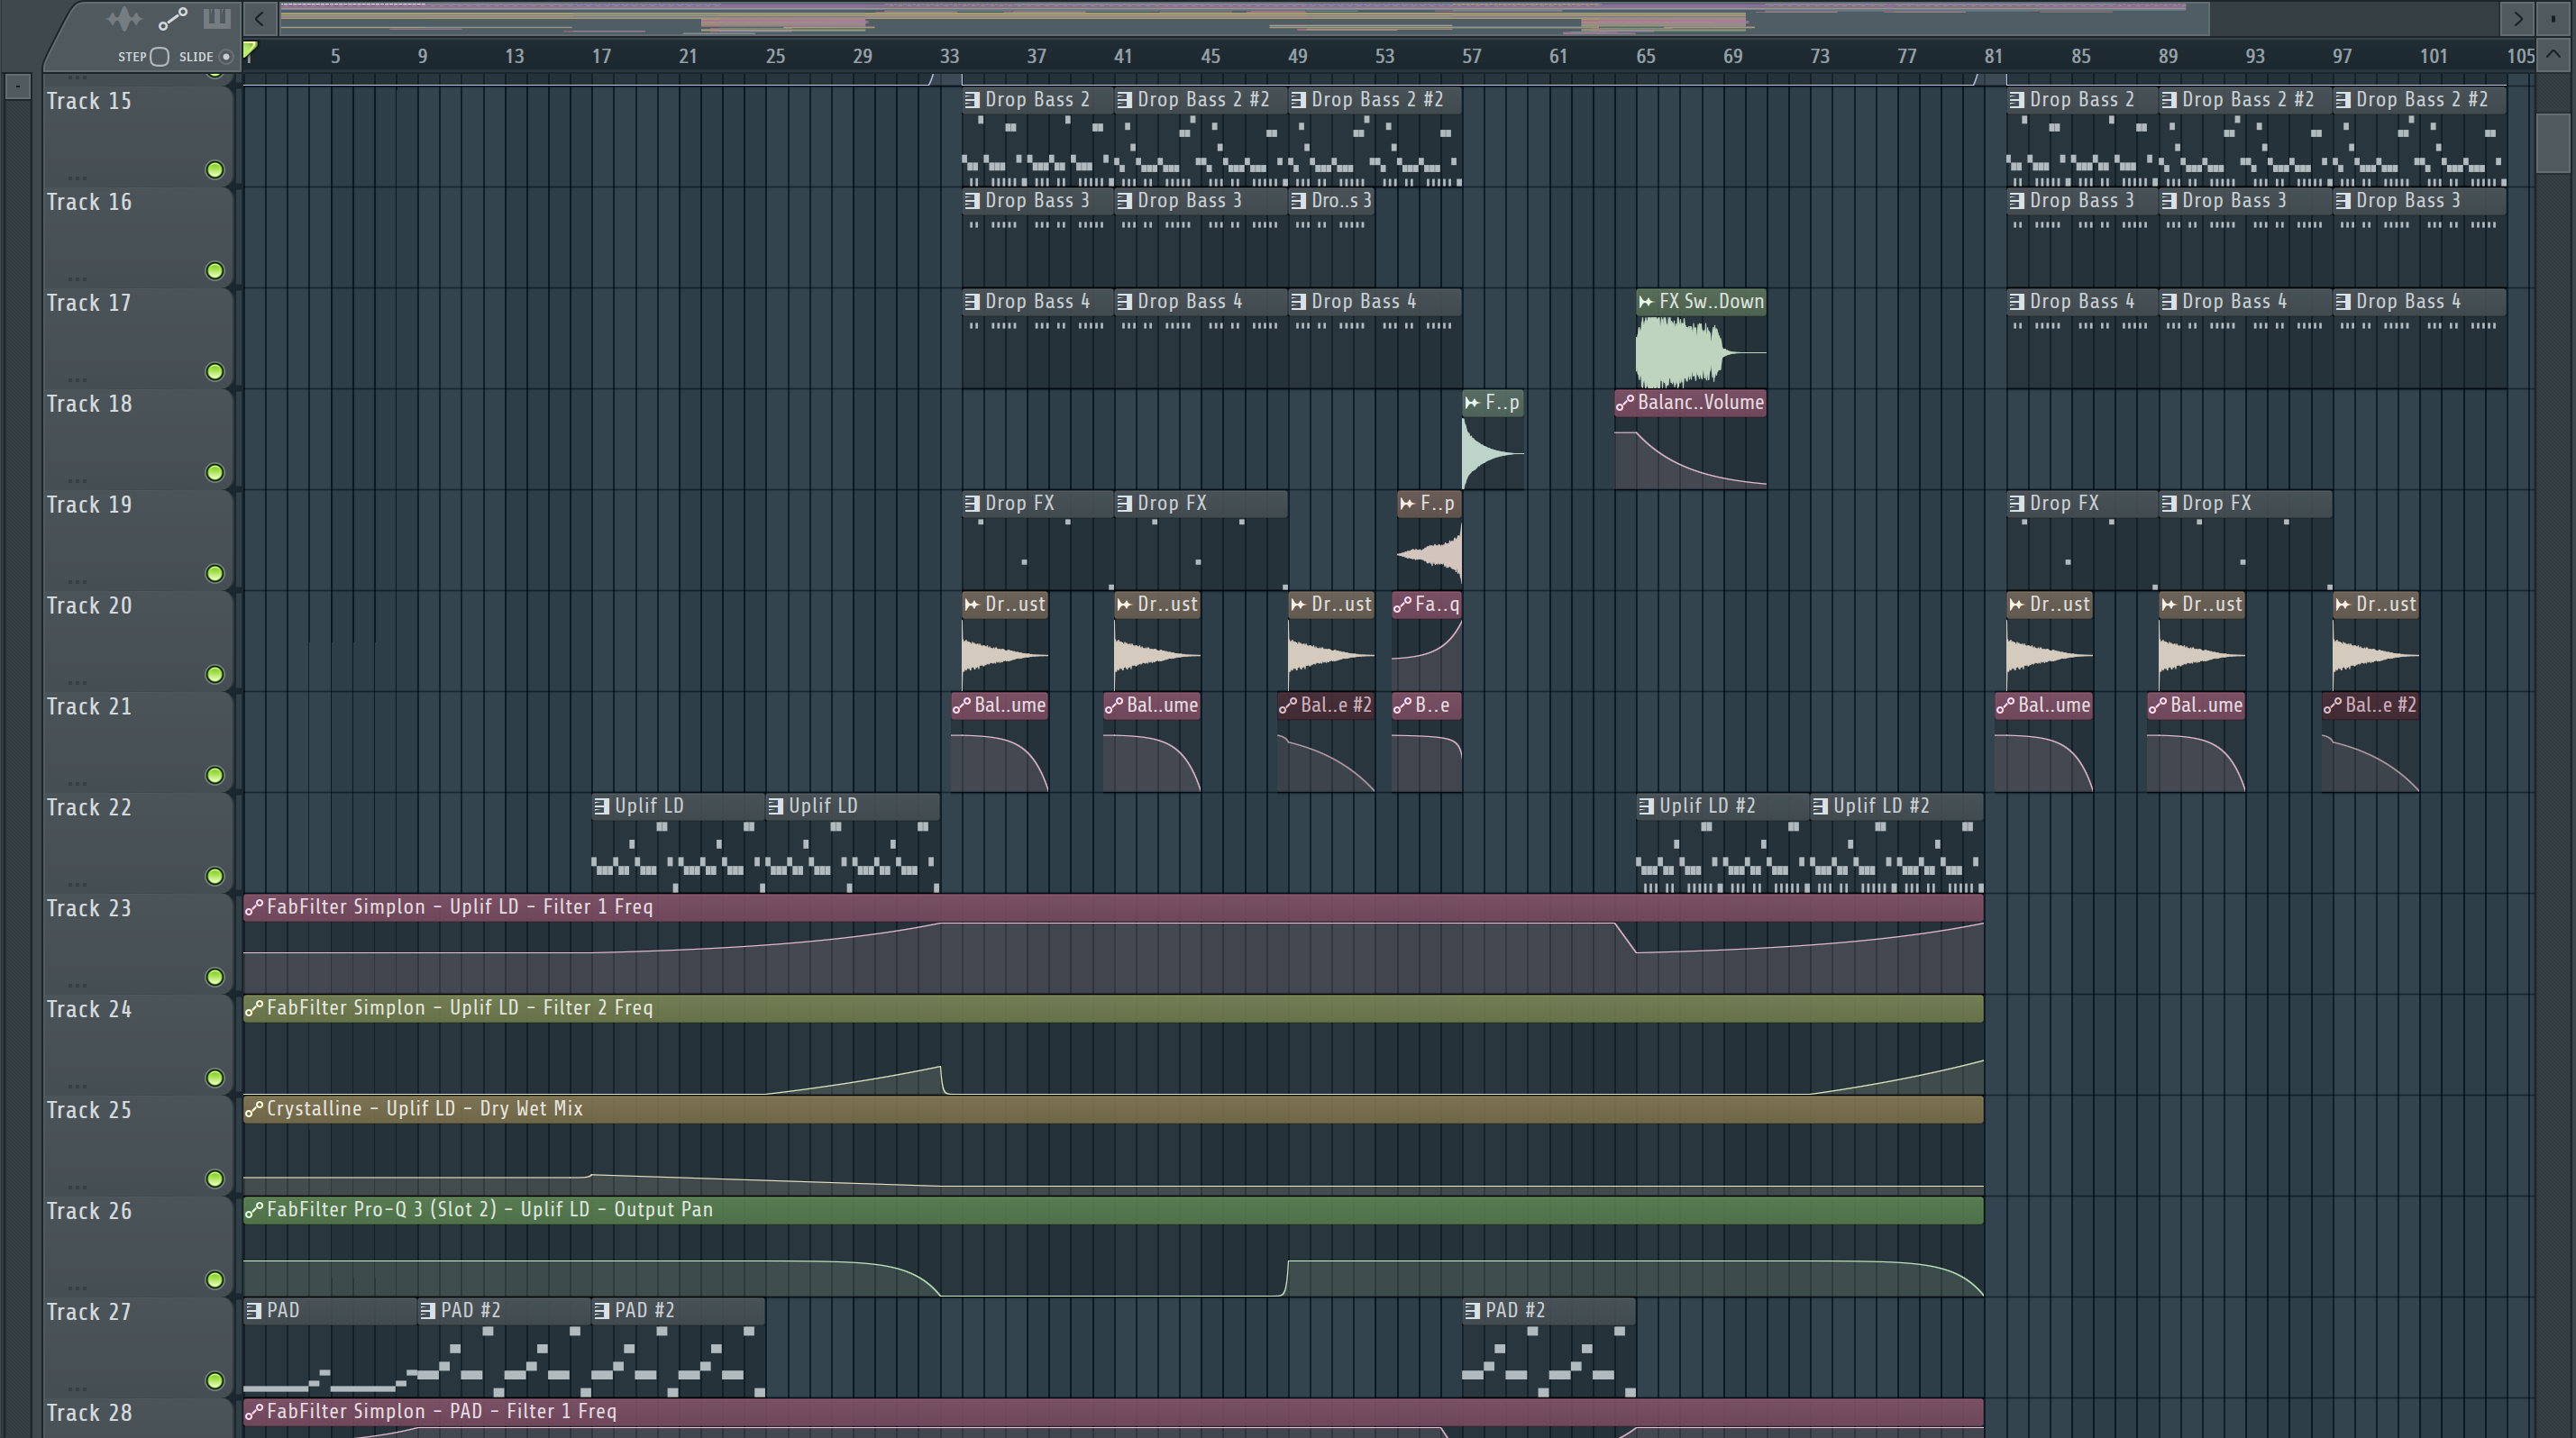Click the Crystalline - Uplif LD - Dry Wet Mix title
This screenshot has width=2576, height=1438.
tap(425, 1109)
